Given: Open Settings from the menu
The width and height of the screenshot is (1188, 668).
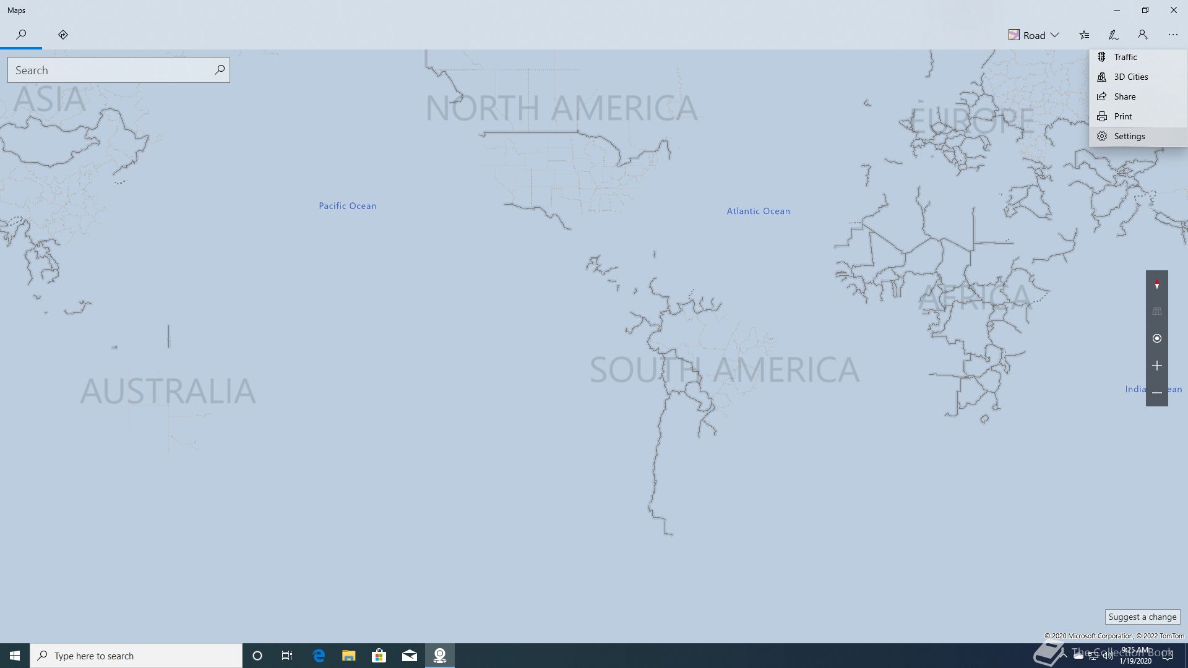Looking at the screenshot, I should click(x=1138, y=136).
